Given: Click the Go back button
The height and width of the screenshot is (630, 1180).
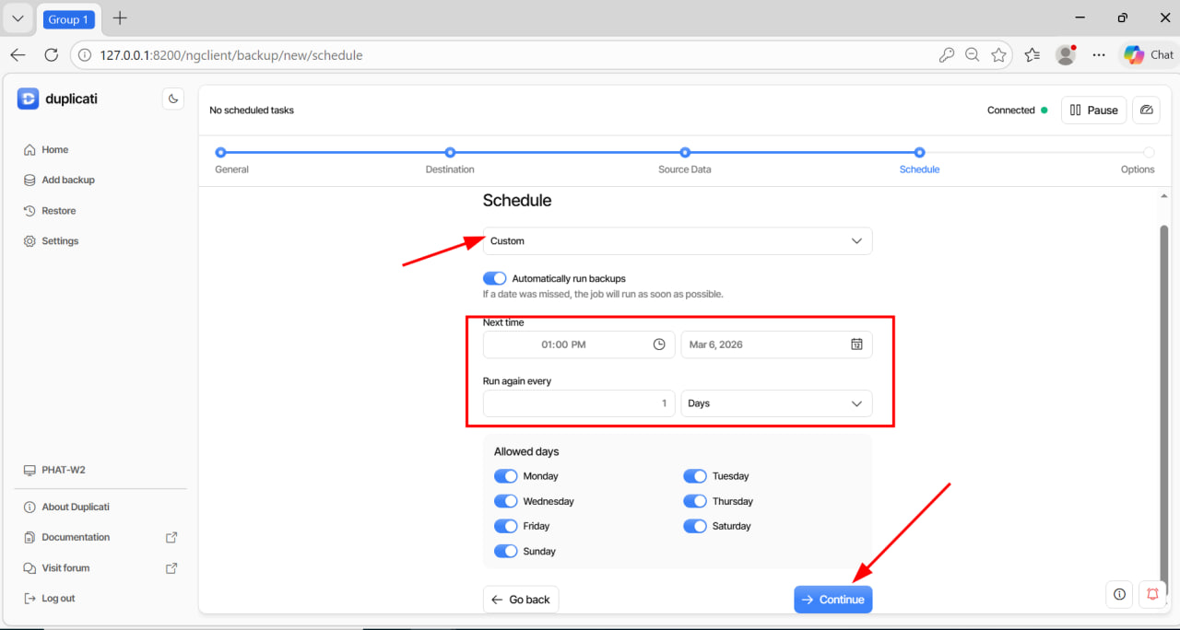Looking at the screenshot, I should pos(521,600).
